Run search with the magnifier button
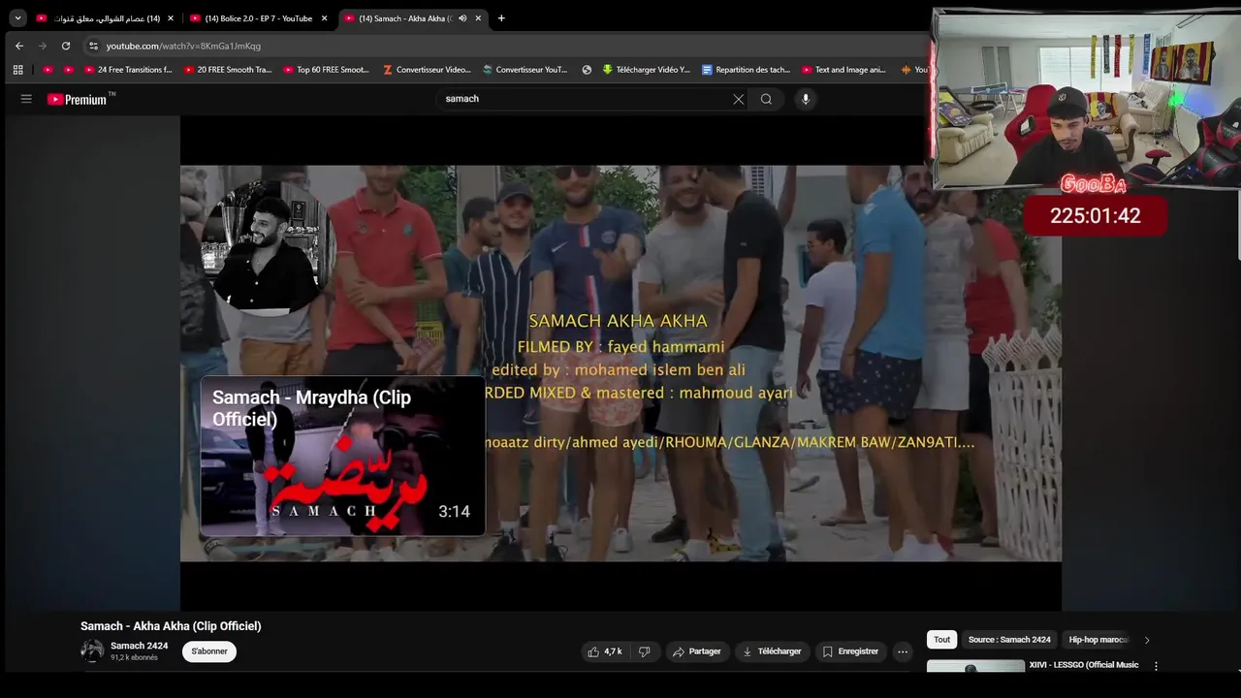The image size is (1241, 698). pyautogui.click(x=766, y=99)
